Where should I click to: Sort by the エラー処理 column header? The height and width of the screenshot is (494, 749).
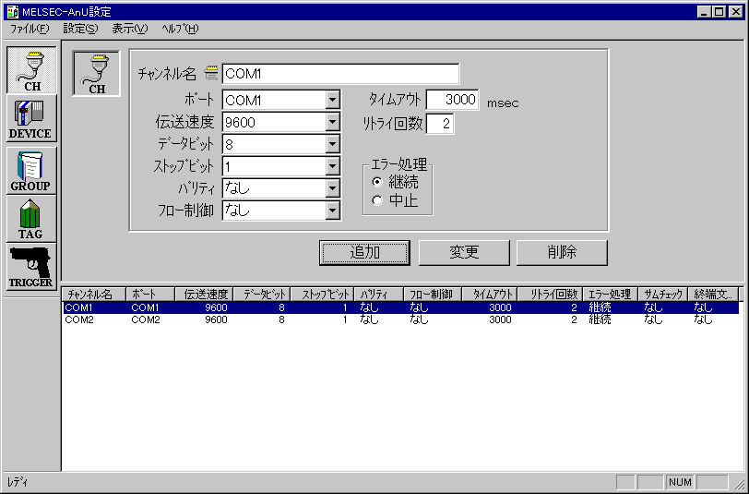pyautogui.click(x=611, y=295)
